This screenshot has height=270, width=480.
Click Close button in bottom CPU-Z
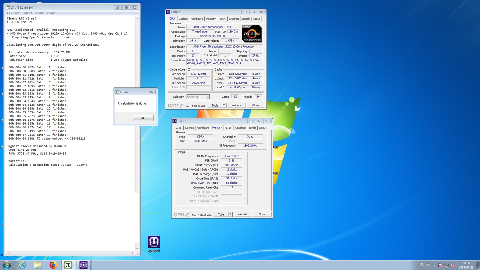point(262,214)
